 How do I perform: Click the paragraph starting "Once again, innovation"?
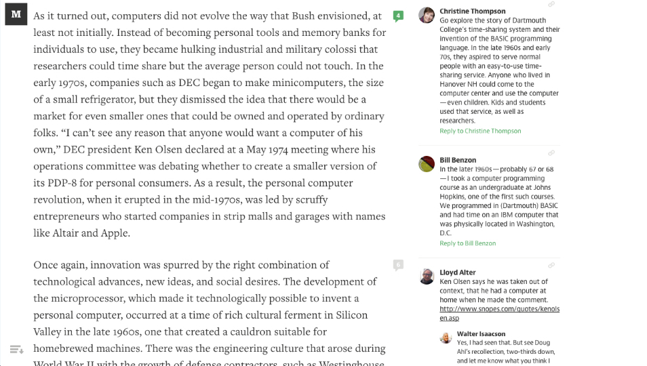(209, 306)
